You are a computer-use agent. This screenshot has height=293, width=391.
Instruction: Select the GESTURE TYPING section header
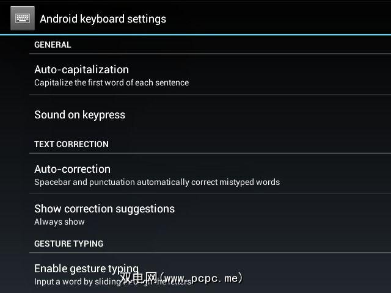click(x=69, y=244)
